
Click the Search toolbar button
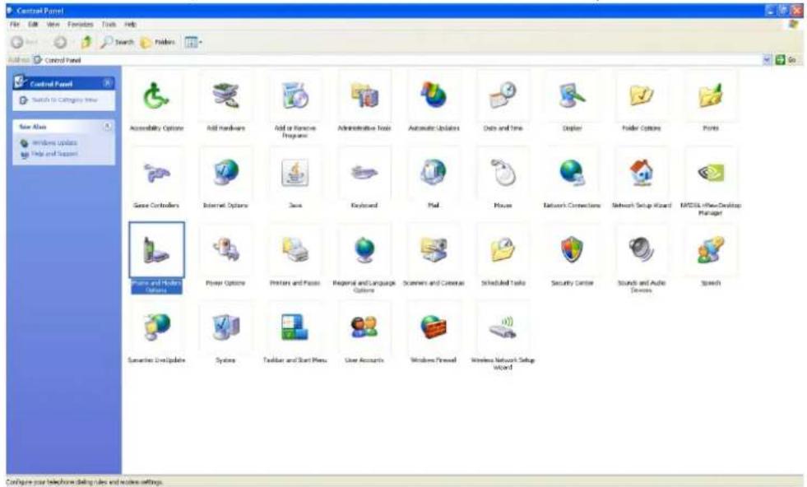[118, 42]
